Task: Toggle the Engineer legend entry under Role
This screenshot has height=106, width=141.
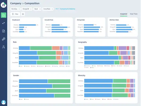Action: click(x=27, y=66)
